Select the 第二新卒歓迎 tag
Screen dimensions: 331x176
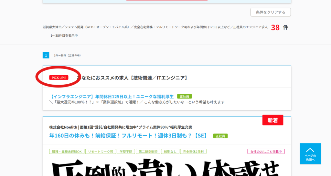coord(147,152)
